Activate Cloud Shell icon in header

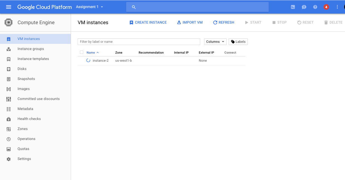(x=293, y=7)
